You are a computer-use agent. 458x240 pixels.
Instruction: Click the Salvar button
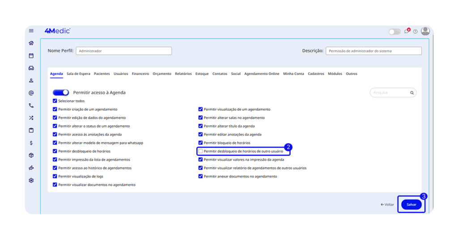coord(411,204)
